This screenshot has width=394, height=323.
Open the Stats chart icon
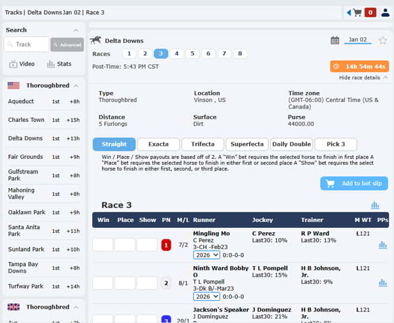pyautogui.click(x=50, y=64)
